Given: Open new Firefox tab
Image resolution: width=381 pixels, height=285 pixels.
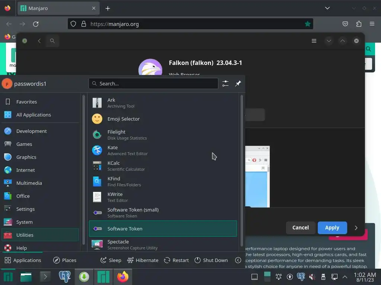Looking at the screenshot, I should [108, 9].
